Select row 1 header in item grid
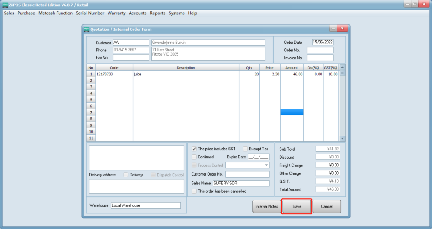Image resolution: width=432 pixels, height=229 pixels. (91, 74)
